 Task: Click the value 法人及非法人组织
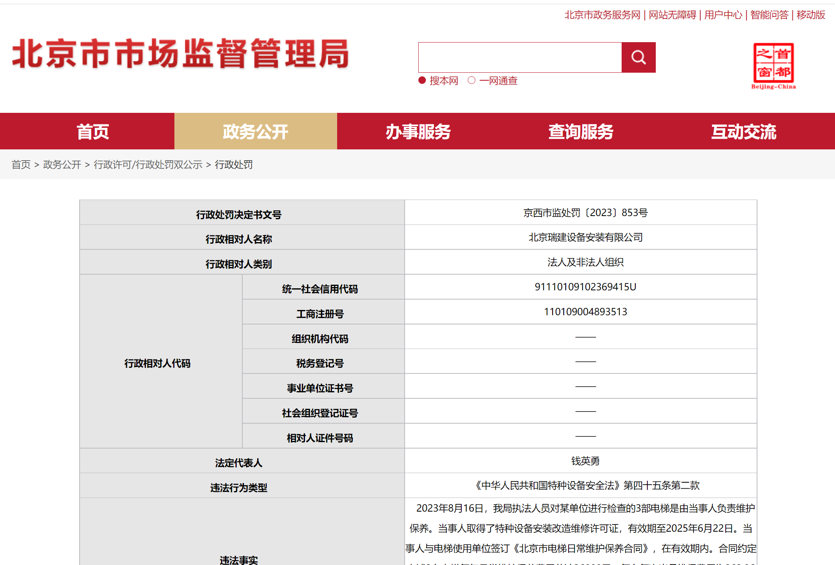585,262
